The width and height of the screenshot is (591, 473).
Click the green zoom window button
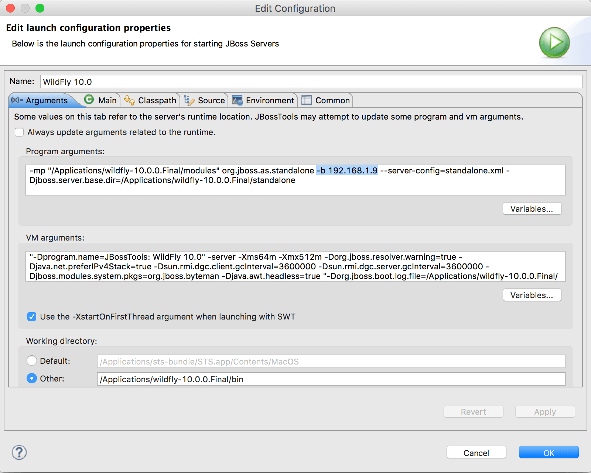40,8
